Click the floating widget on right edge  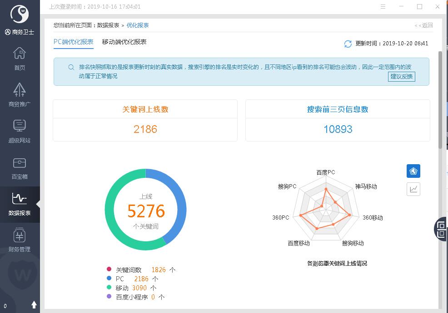click(441, 229)
